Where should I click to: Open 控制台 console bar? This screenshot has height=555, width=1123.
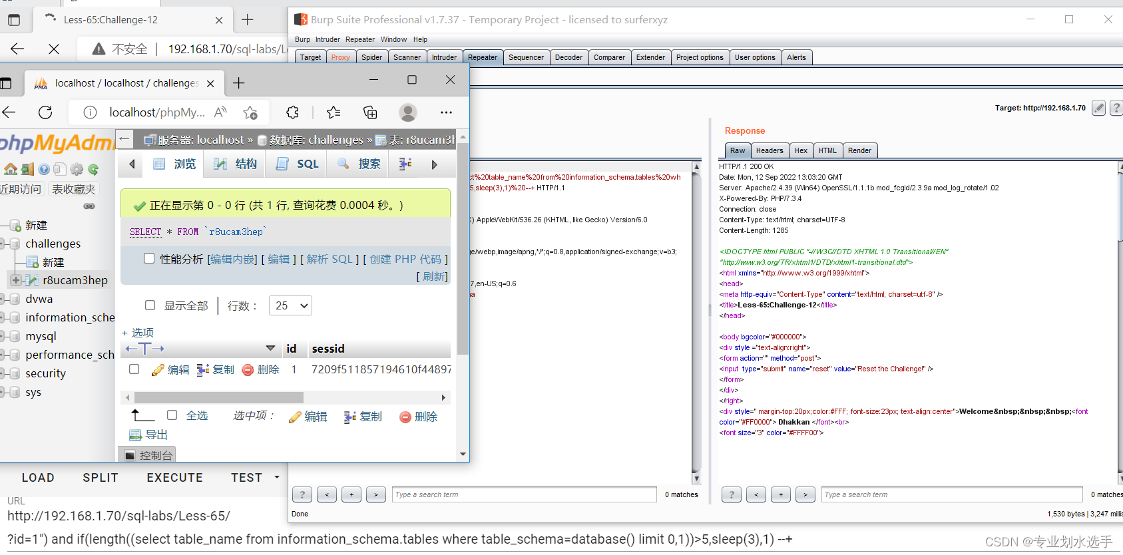coord(148,455)
